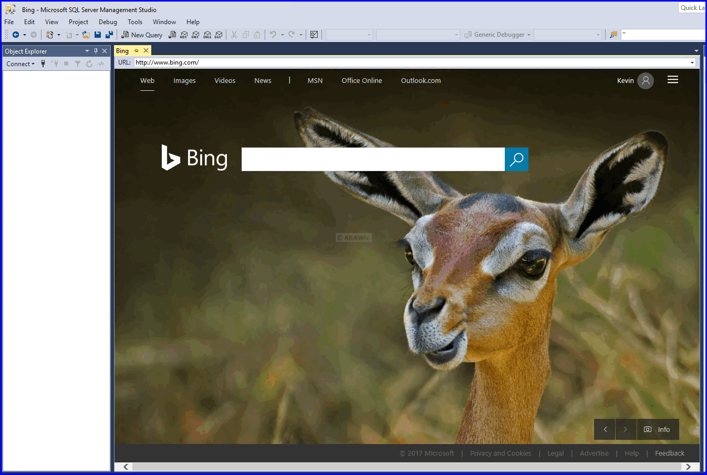
Task: Navigate backward with the blue back arrow
Action: 16,35
